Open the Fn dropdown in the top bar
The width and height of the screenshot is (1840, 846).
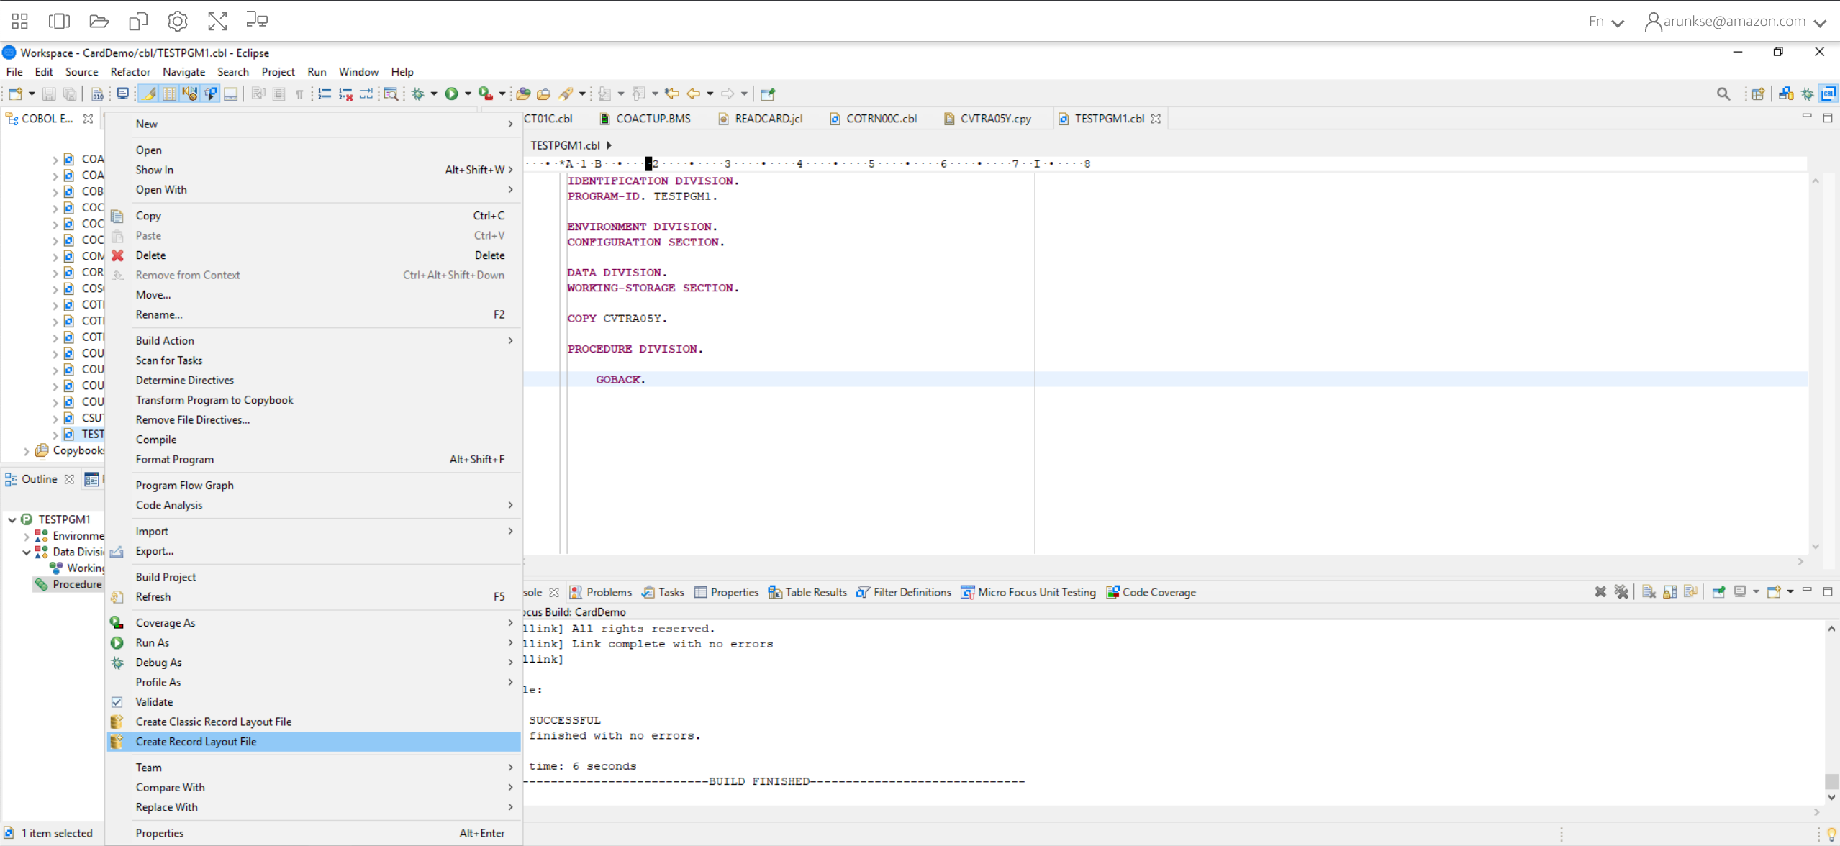click(x=1605, y=21)
